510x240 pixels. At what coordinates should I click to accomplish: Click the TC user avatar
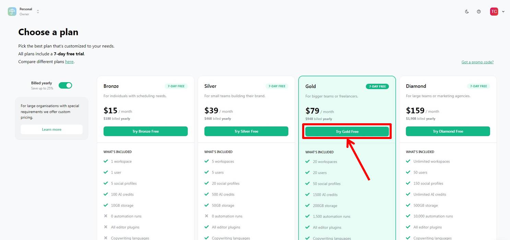494,12
